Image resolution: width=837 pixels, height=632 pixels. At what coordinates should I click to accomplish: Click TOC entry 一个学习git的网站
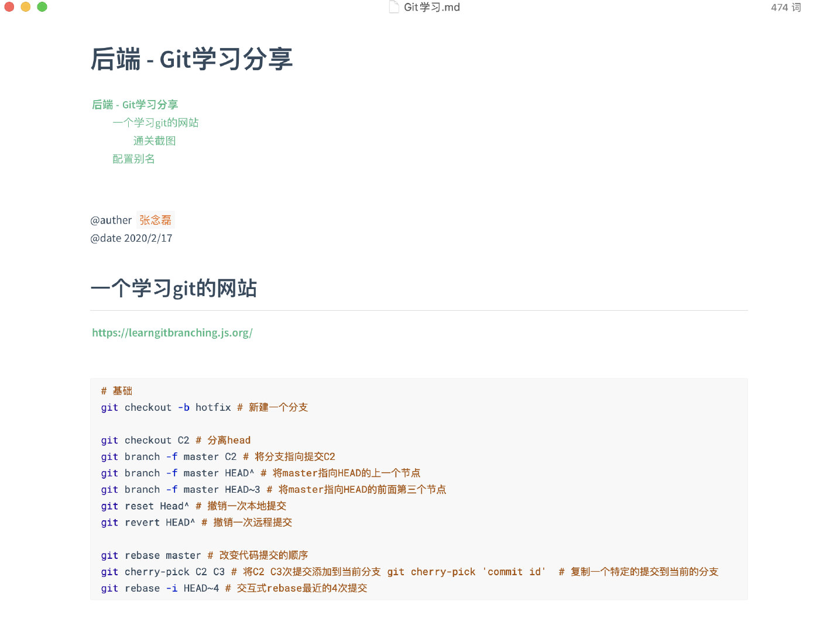156,122
